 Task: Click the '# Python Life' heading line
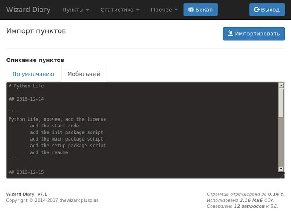click(26, 86)
